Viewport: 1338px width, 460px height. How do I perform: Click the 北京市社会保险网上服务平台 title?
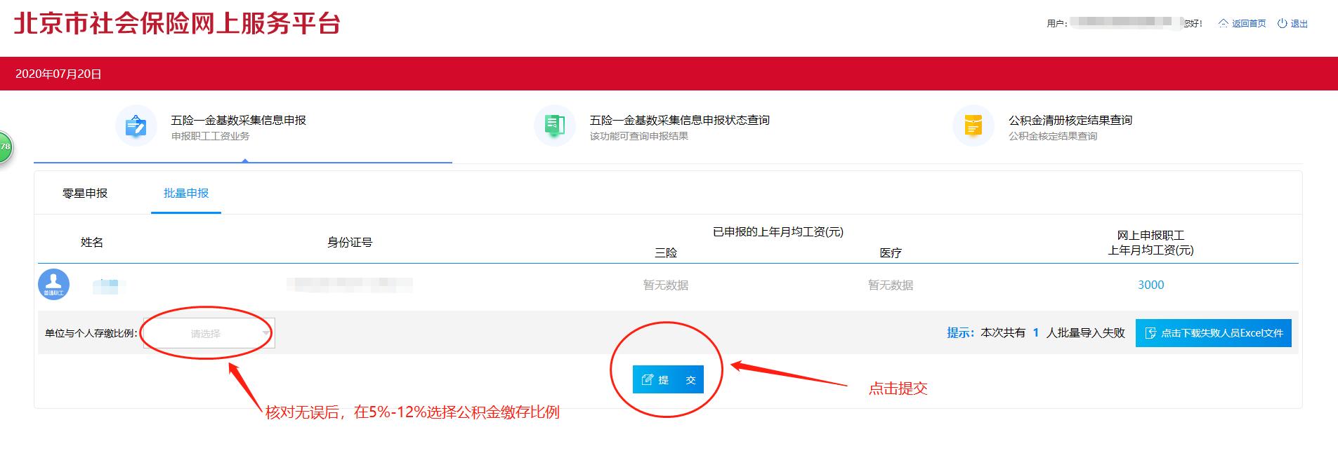[x=177, y=23]
